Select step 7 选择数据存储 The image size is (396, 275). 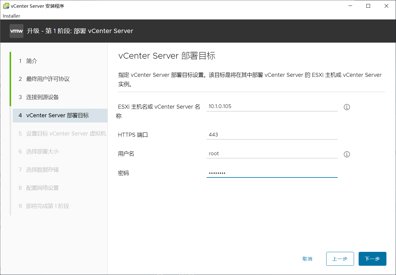[x=42, y=170]
